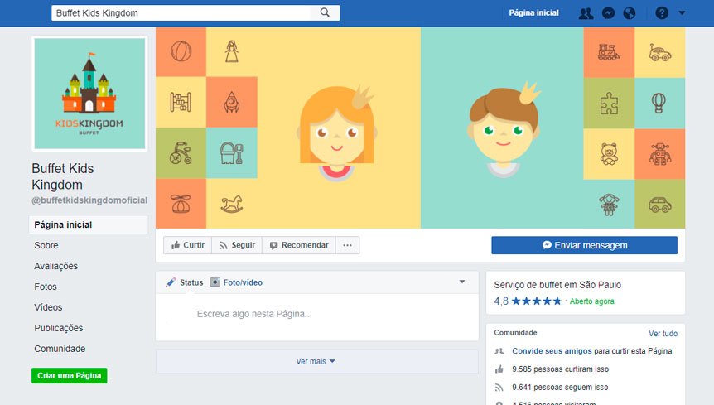
Task: Open notifications globe icon
Action: pyautogui.click(x=629, y=13)
